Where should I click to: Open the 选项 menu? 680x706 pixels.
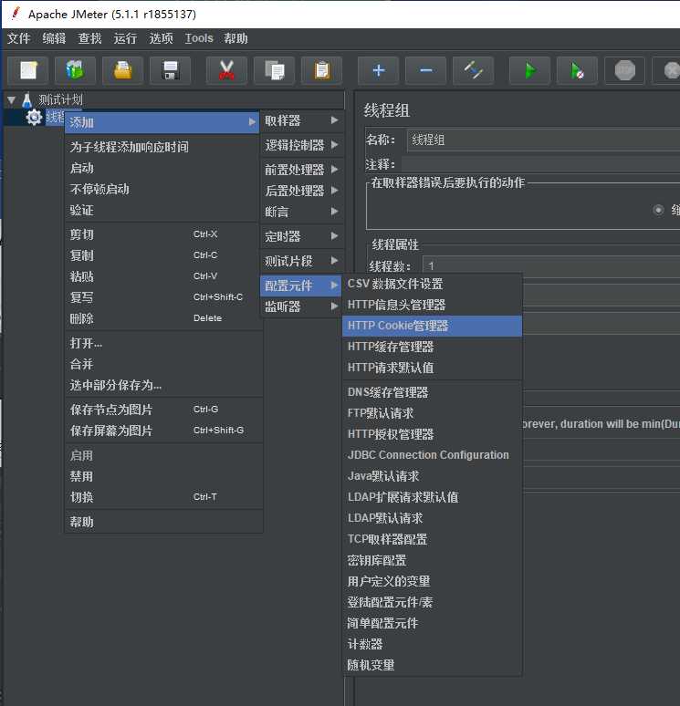pos(161,38)
